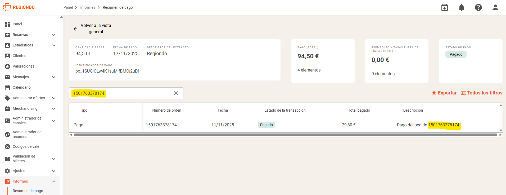Screen dimensions: 506x195
Task: Collapse the Informes section
Action: click(x=54, y=181)
